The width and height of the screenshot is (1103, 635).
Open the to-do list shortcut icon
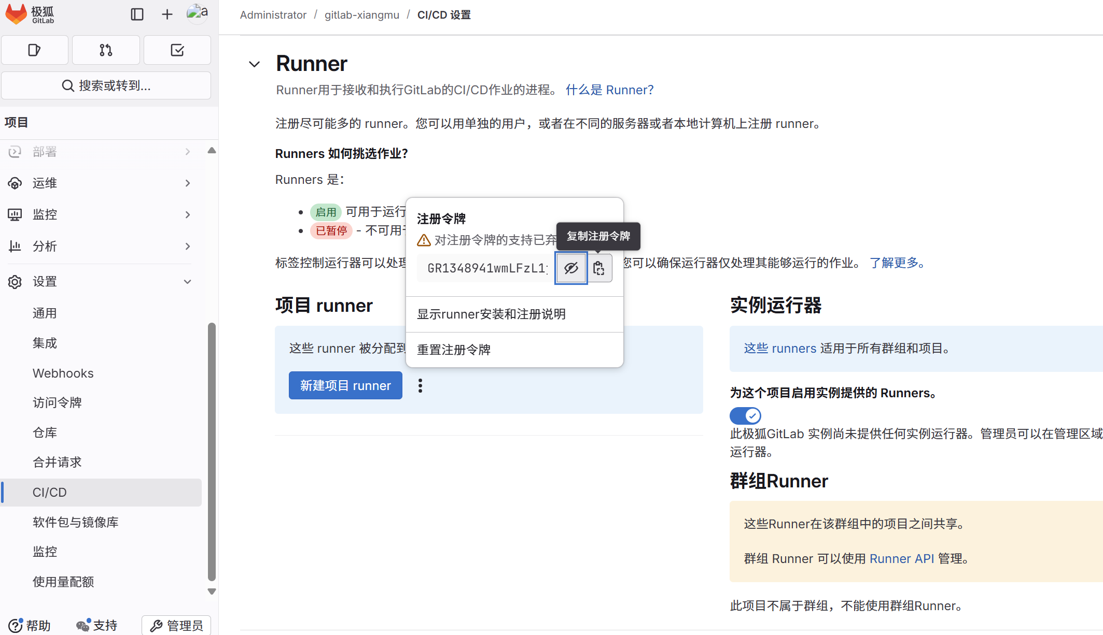pyautogui.click(x=177, y=50)
